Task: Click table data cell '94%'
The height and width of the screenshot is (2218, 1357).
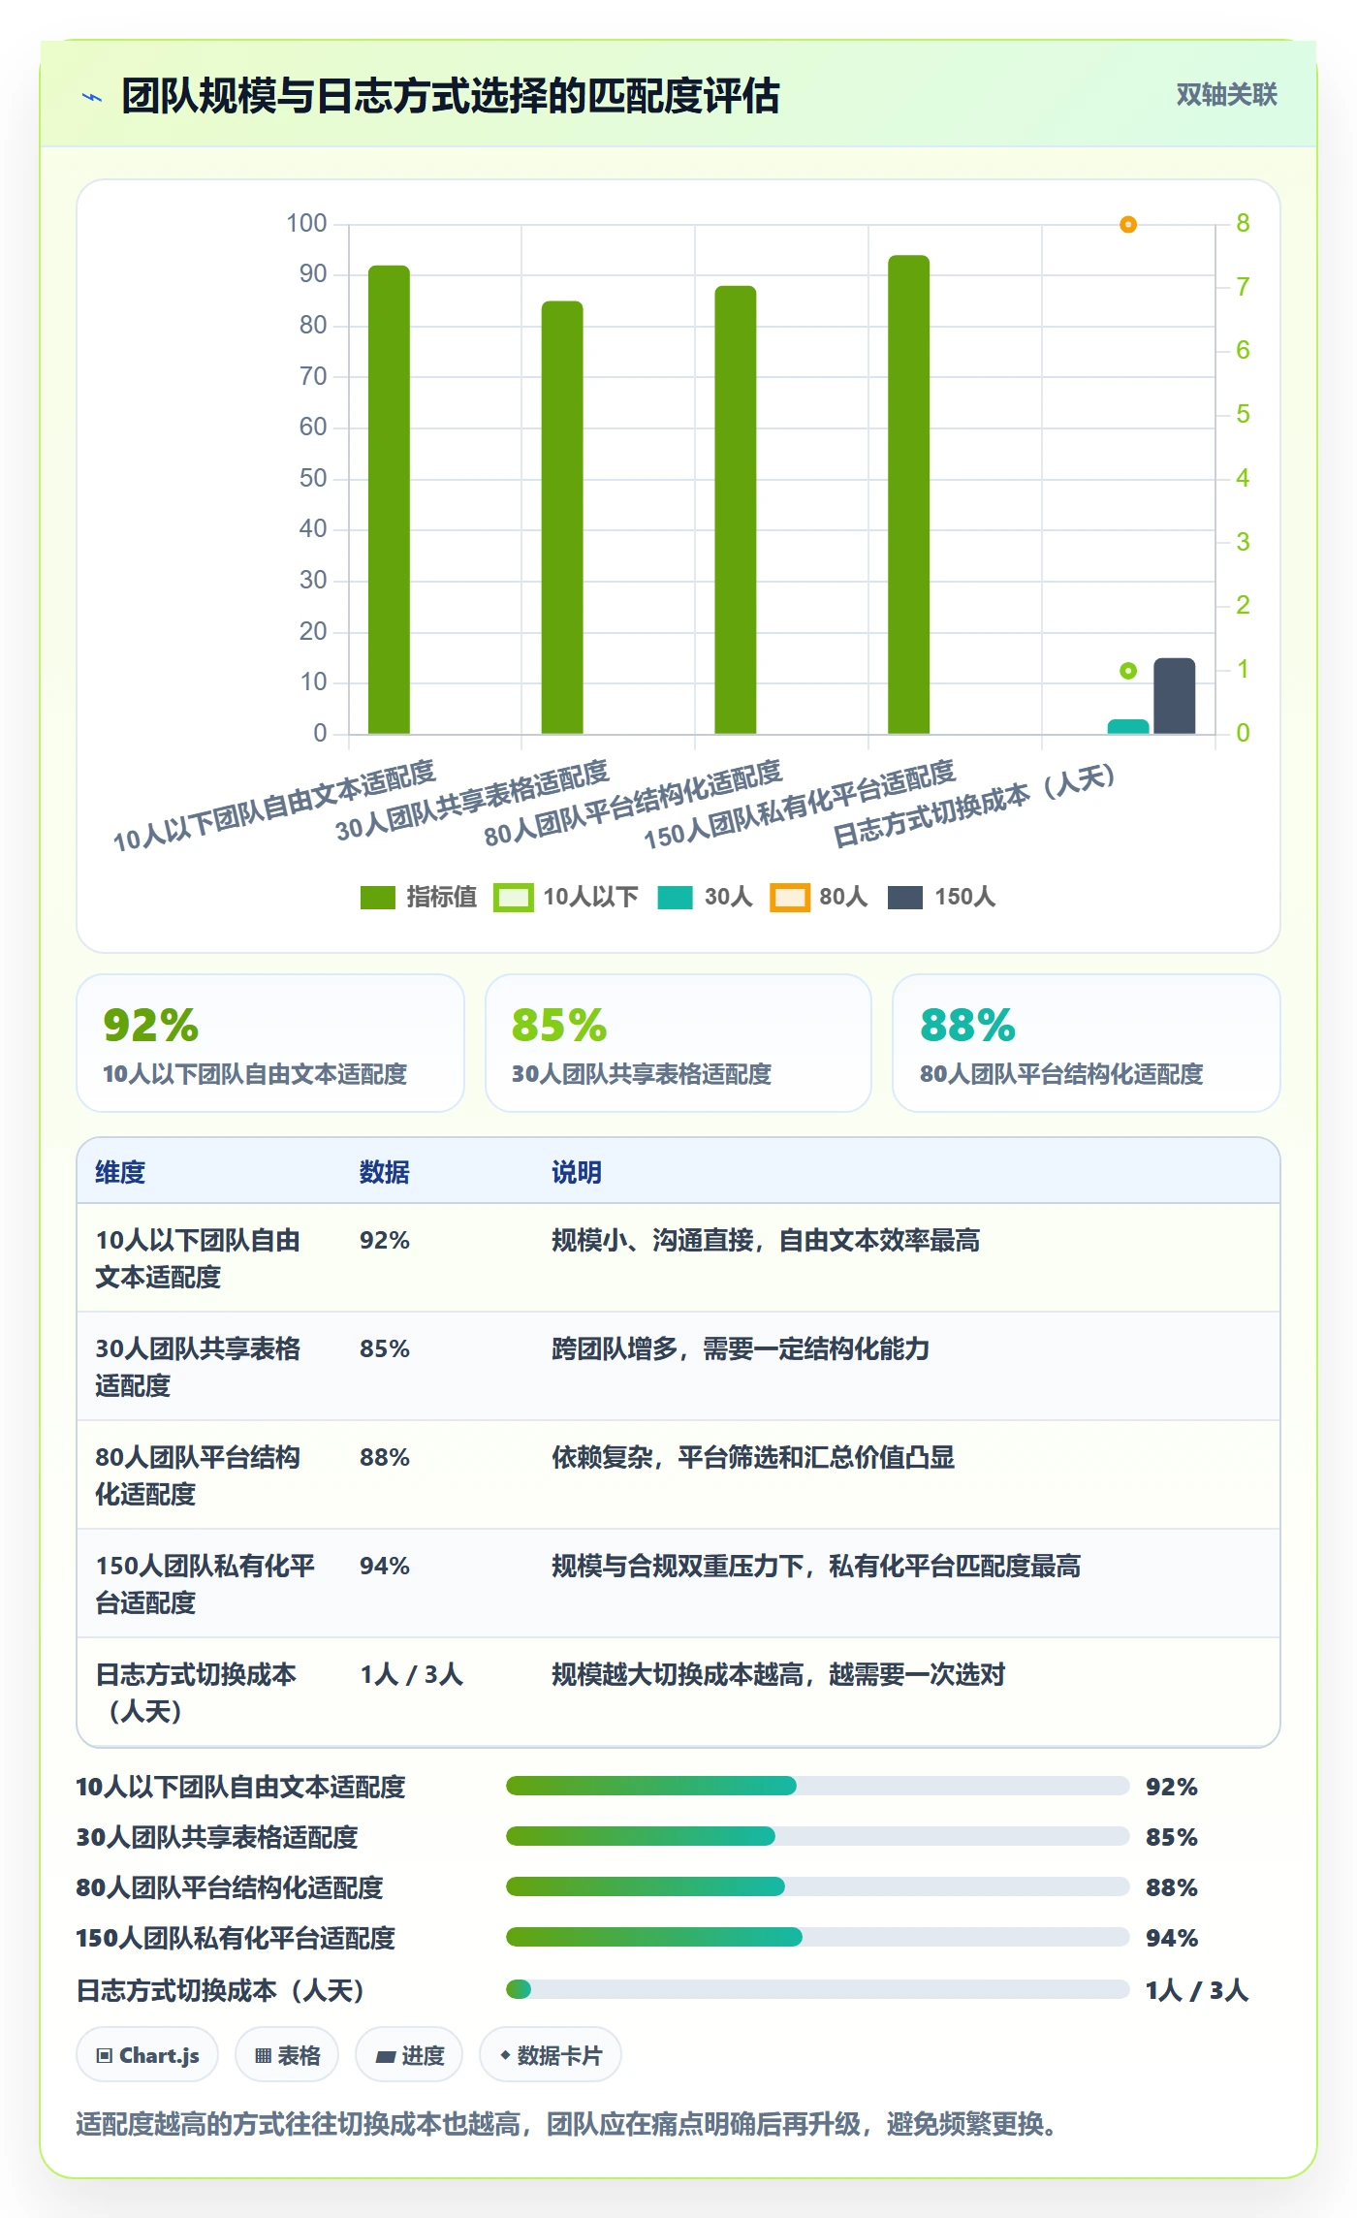Action: tap(385, 1566)
